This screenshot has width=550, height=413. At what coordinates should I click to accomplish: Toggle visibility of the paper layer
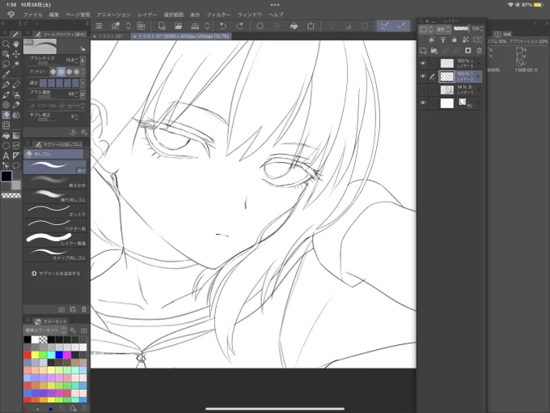tap(423, 103)
